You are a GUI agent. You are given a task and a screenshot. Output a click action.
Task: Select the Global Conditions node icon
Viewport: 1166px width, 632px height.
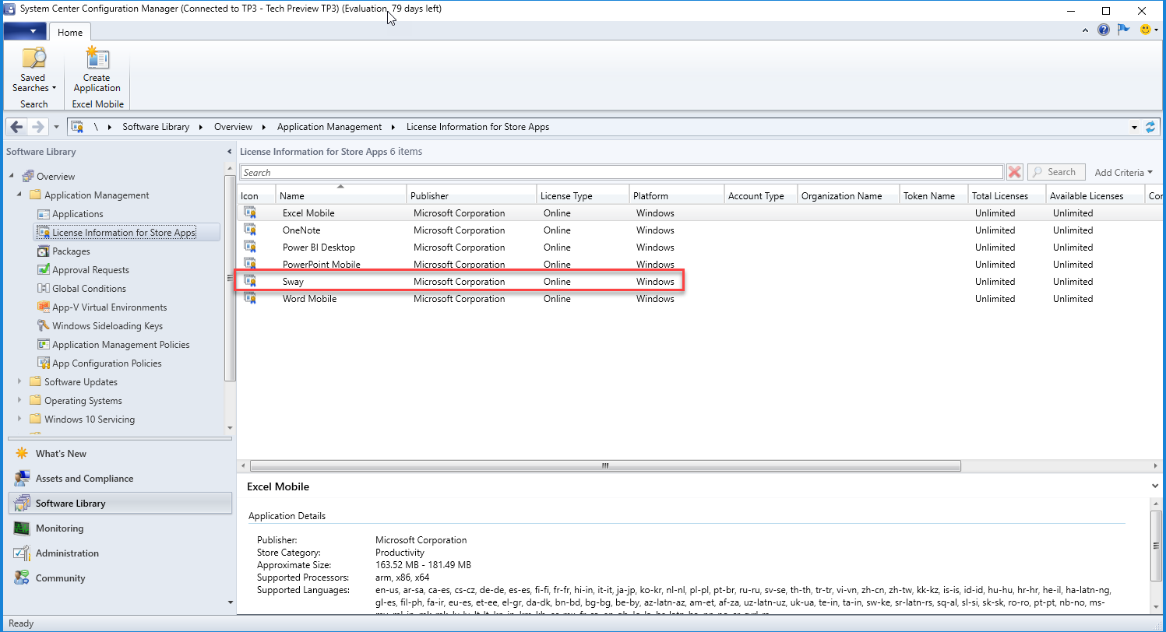[44, 289]
